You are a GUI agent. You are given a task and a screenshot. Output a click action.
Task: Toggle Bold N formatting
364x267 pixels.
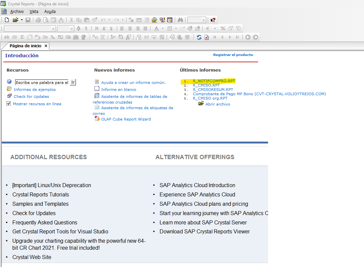pyautogui.click(x=97, y=28)
